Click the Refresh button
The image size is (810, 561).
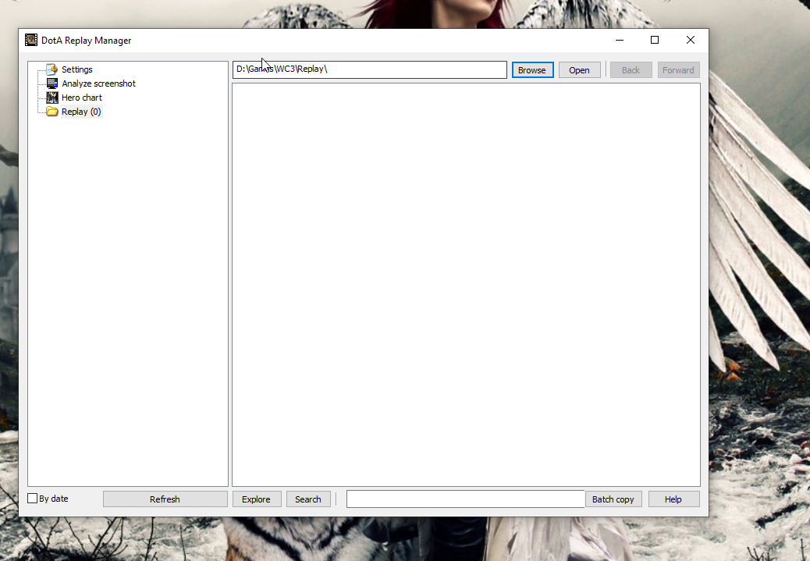click(x=165, y=499)
